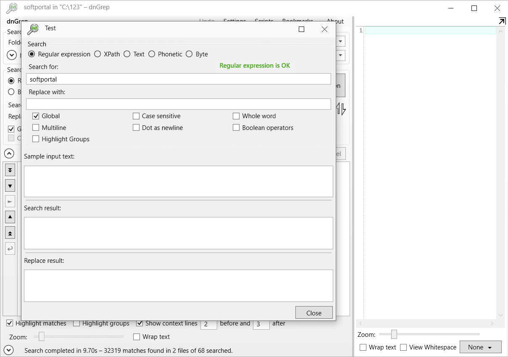Click the double-up arrow navigation button
The image size is (508, 357).
[x=10, y=233]
